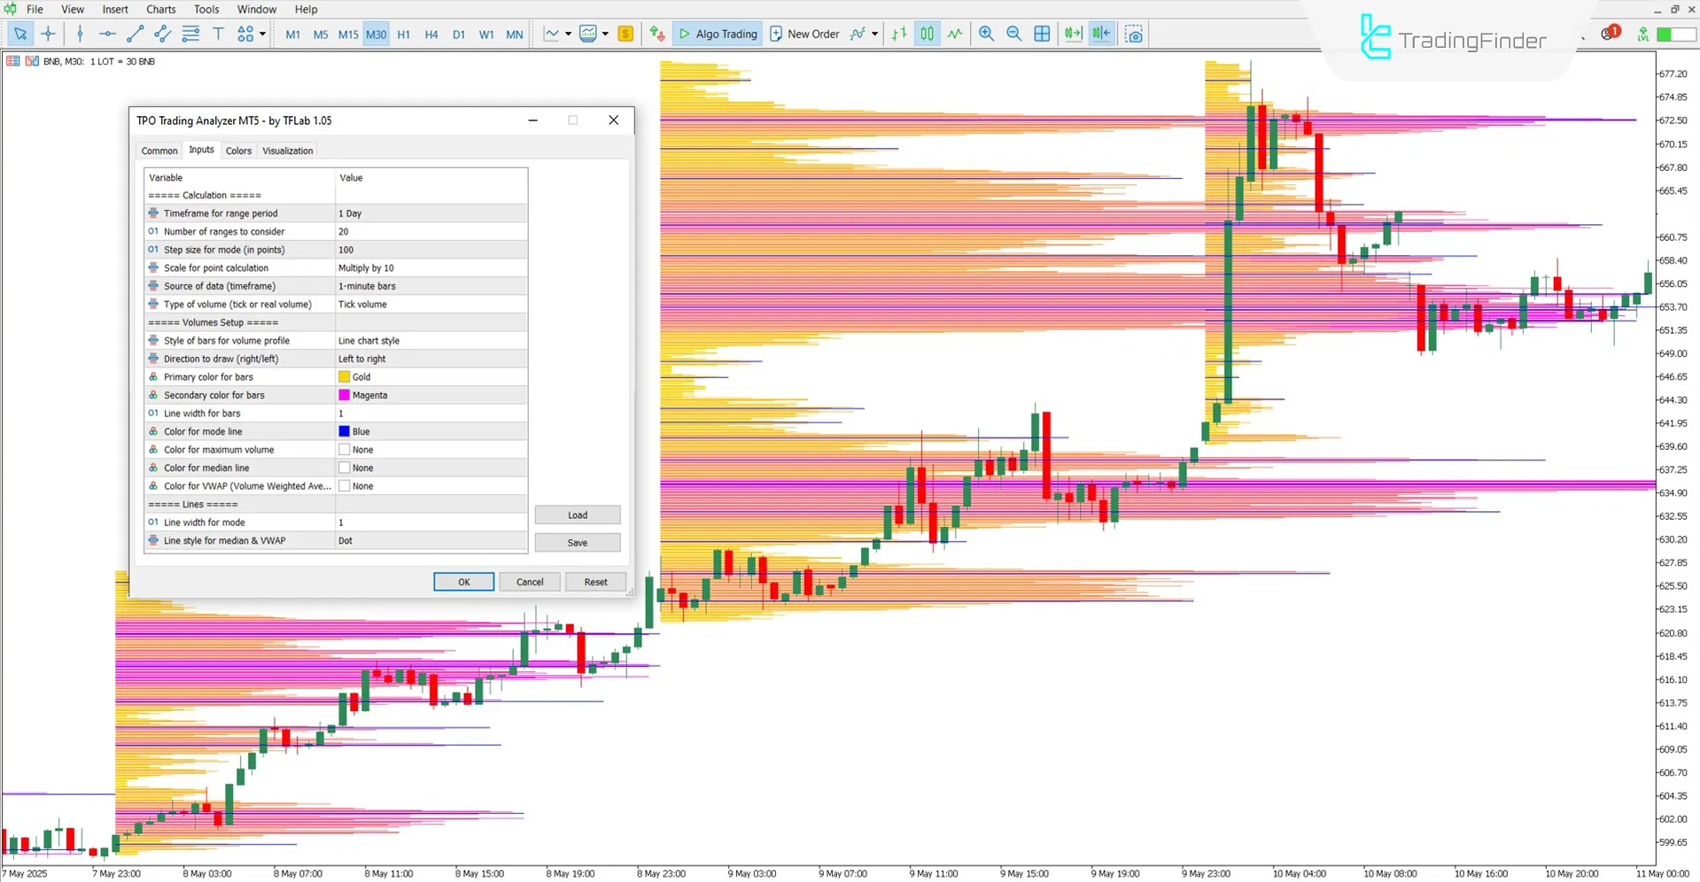Enable Algo Trading

coord(718,34)
